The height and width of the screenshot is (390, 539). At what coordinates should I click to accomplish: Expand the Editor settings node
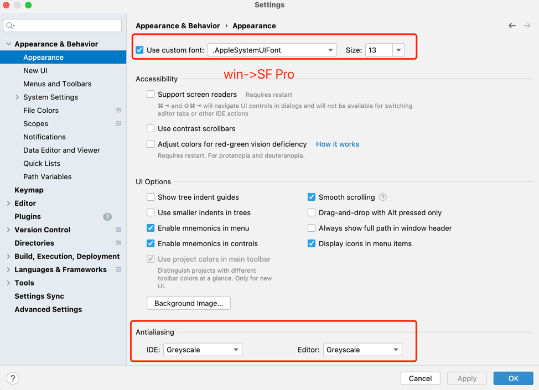pos(9,203)
